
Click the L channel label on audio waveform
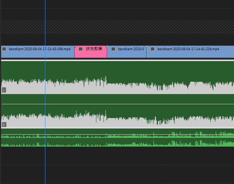pos(4,90)
